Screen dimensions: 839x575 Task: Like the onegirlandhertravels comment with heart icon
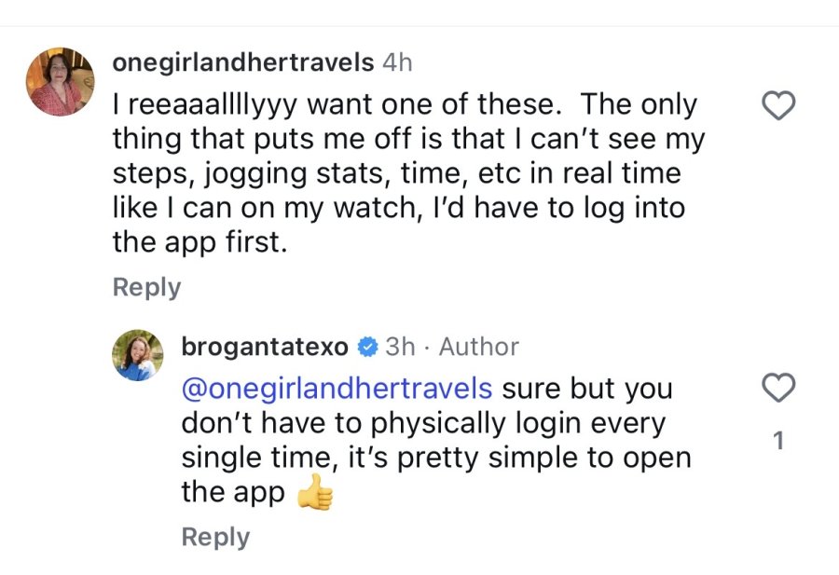tap(778, 105)
